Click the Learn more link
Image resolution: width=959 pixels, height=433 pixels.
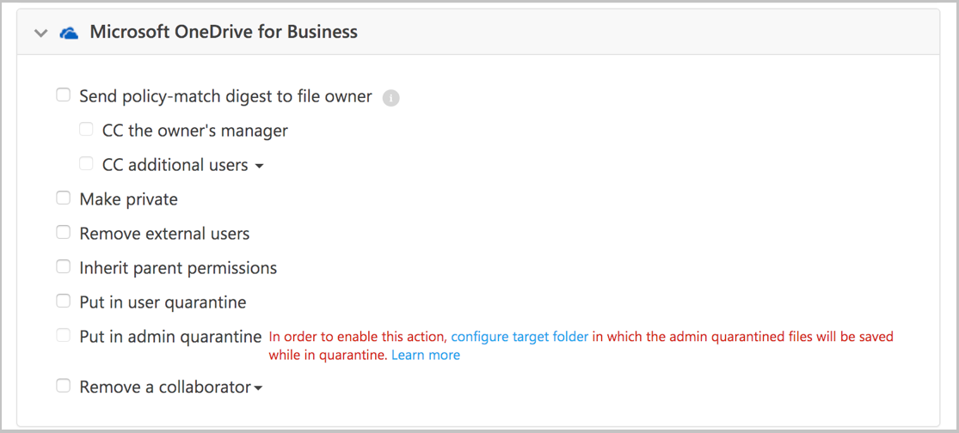425,355
